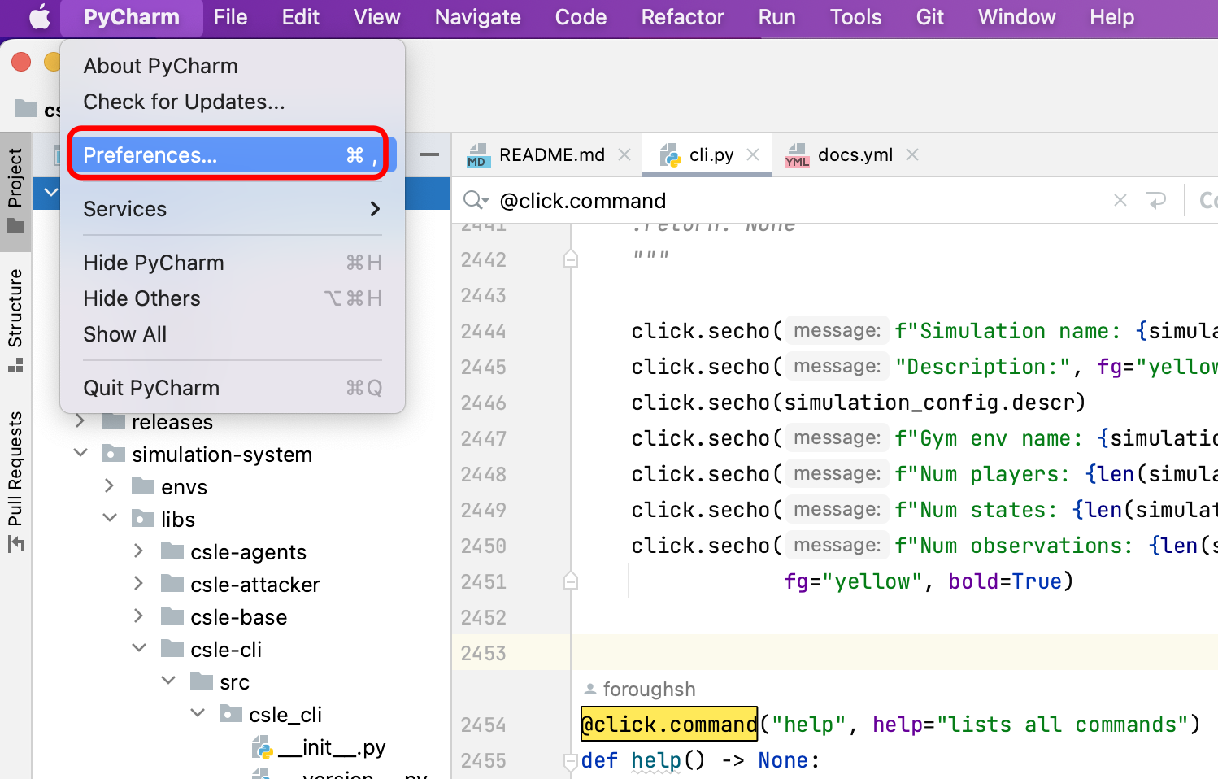Switch to the cli.py tab

709,154
